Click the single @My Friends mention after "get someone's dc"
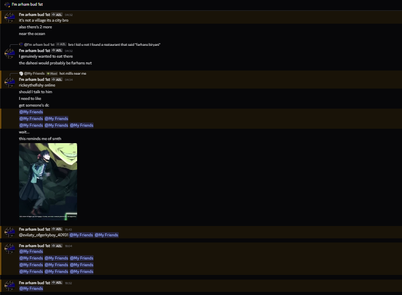 [x=31, y=112]
